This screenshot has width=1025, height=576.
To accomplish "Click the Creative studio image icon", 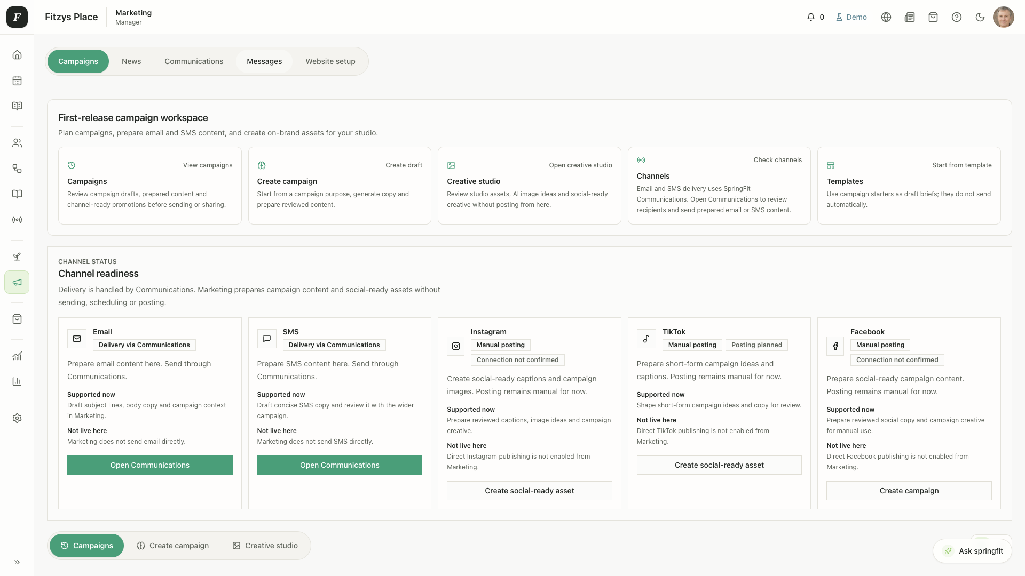I will click(x=451, y=165).
